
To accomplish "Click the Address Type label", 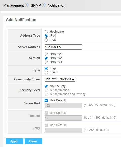I will [30, 36].
